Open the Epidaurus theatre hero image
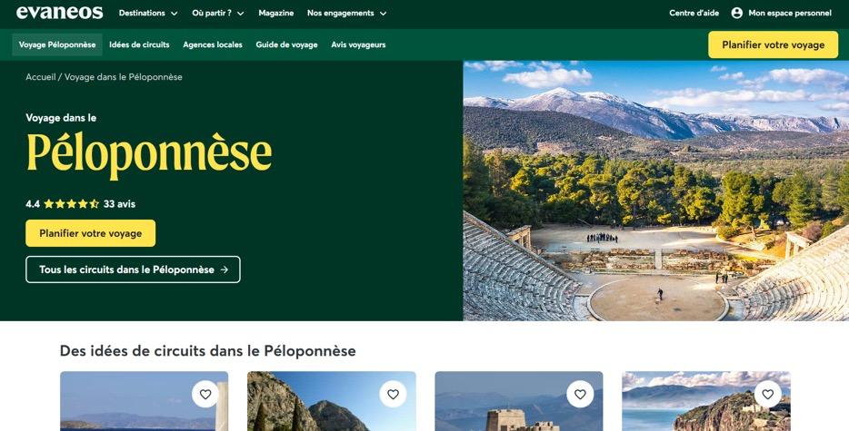The width and height of the screenshot is (849, 431). pyautogui.click(x=655, y=191)
